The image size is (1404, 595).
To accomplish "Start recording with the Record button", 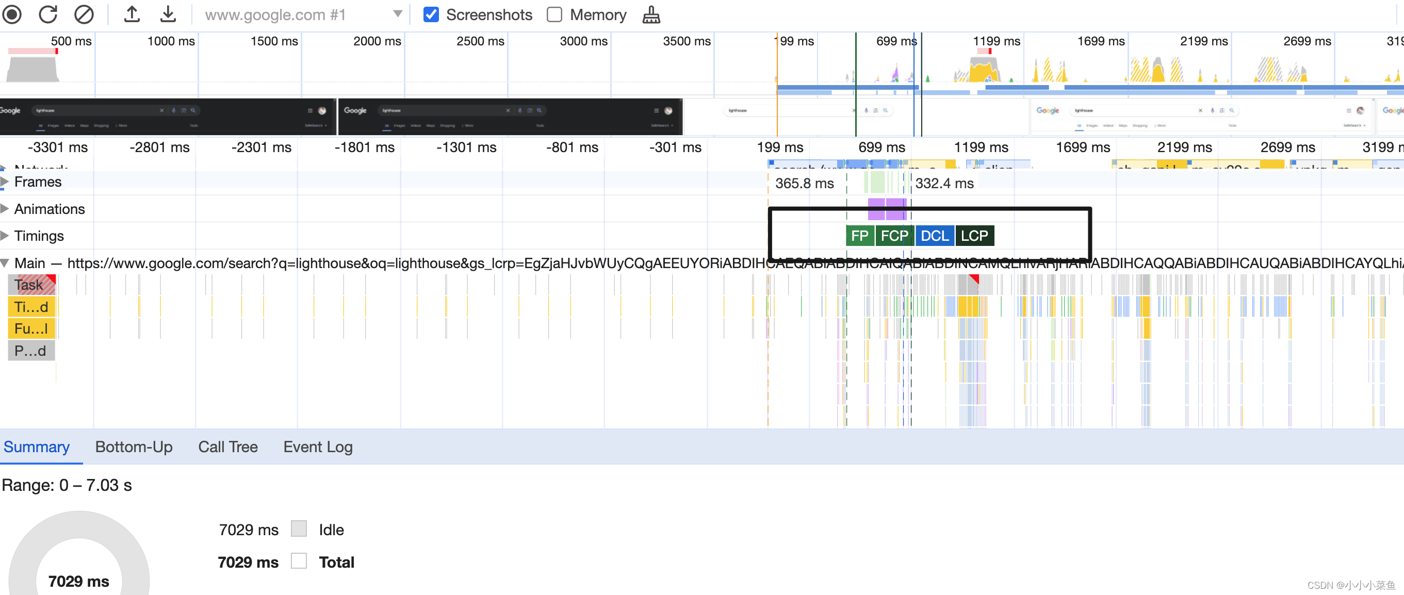I will (x=12, y=15).
